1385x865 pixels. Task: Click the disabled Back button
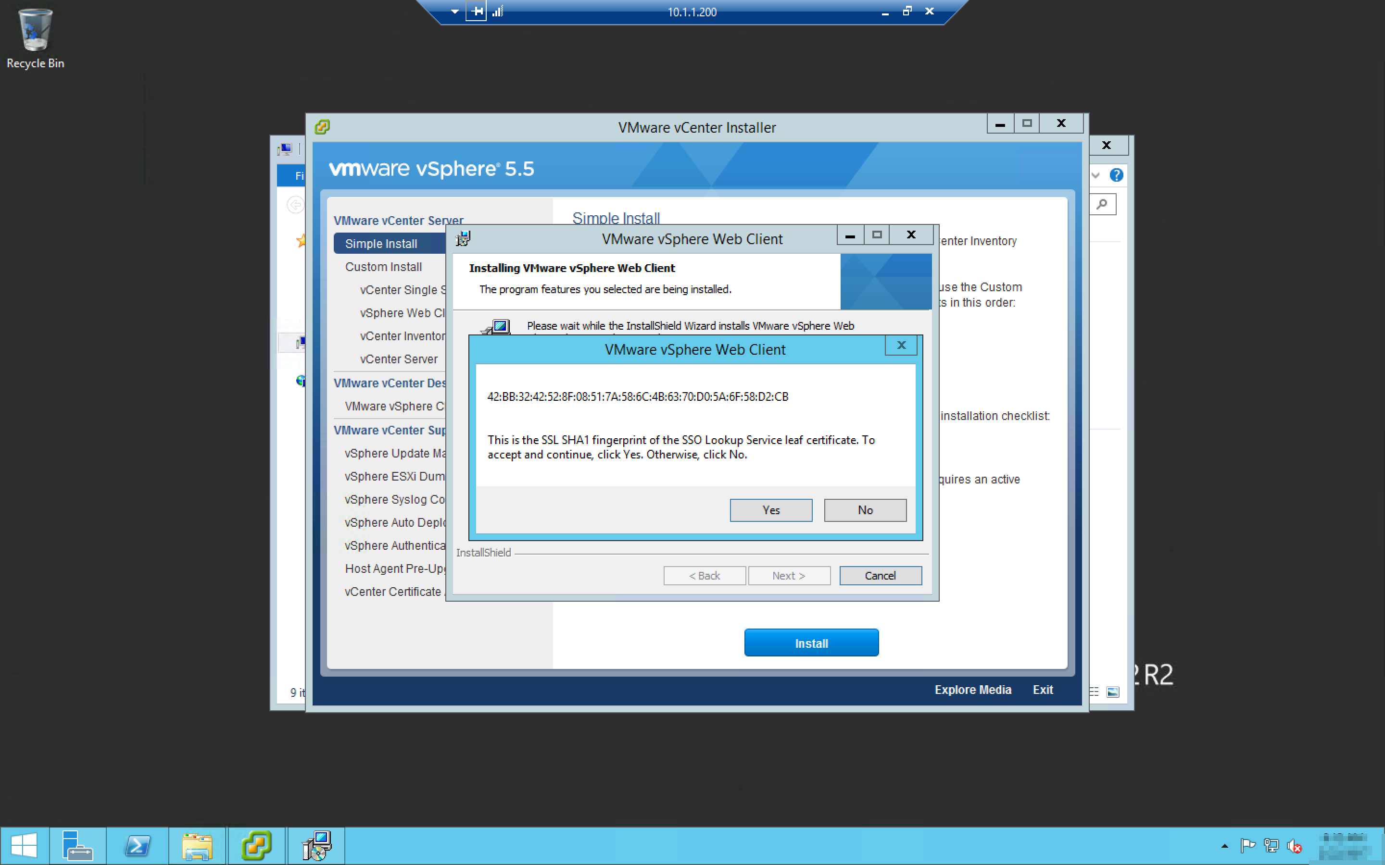[x=705, y=576]
